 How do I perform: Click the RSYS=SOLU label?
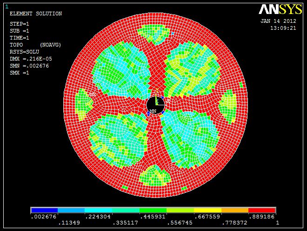pos(24,52)
